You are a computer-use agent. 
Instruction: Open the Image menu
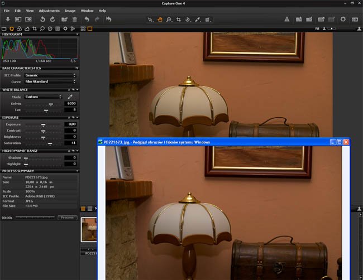point(70,11)
